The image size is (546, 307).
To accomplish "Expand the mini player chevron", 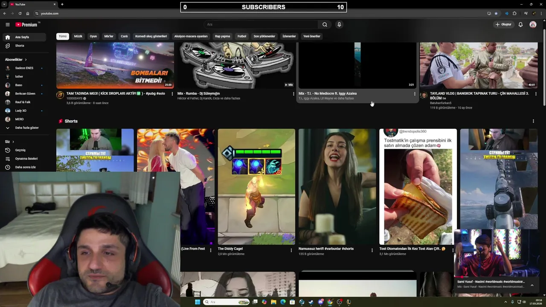I will (532, 285).
